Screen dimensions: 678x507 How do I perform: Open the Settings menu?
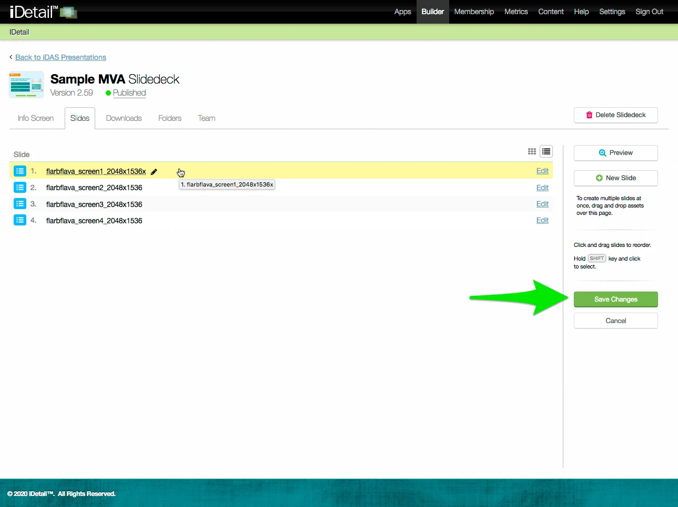click(x=612, y=12)
